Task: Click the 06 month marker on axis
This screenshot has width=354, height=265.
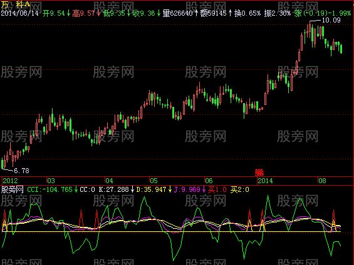Action: click(209, 181)
